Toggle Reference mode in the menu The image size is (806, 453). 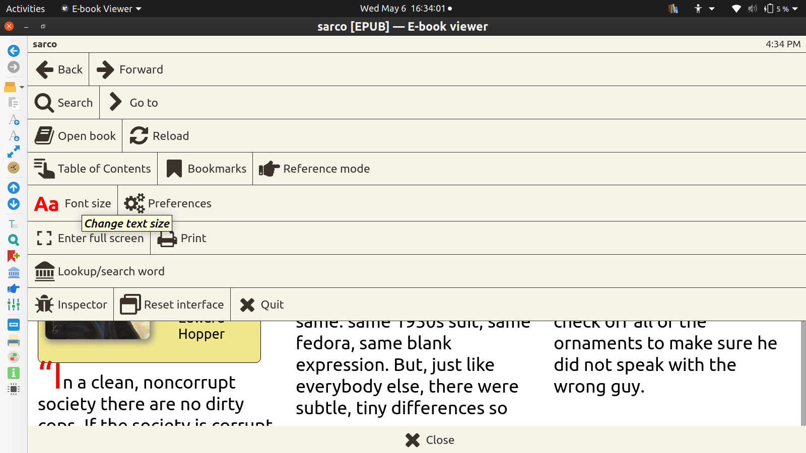point(314,169)
